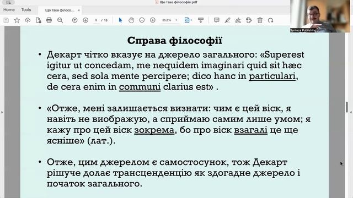
Task: Click the Save file icon
Action: pyautogui.click(x=6, y=20)
